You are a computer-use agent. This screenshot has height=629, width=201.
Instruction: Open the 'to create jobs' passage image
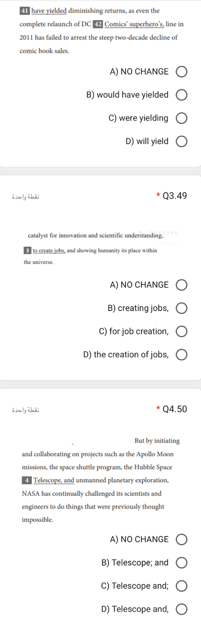[x=100, y=248]
